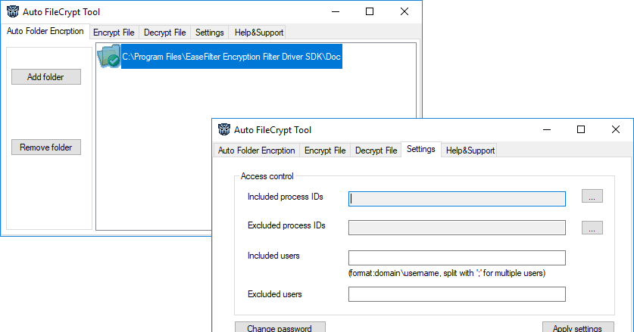Click Remove folder button
Viewport: 634px width, 332px height.
tap(46, 147)
